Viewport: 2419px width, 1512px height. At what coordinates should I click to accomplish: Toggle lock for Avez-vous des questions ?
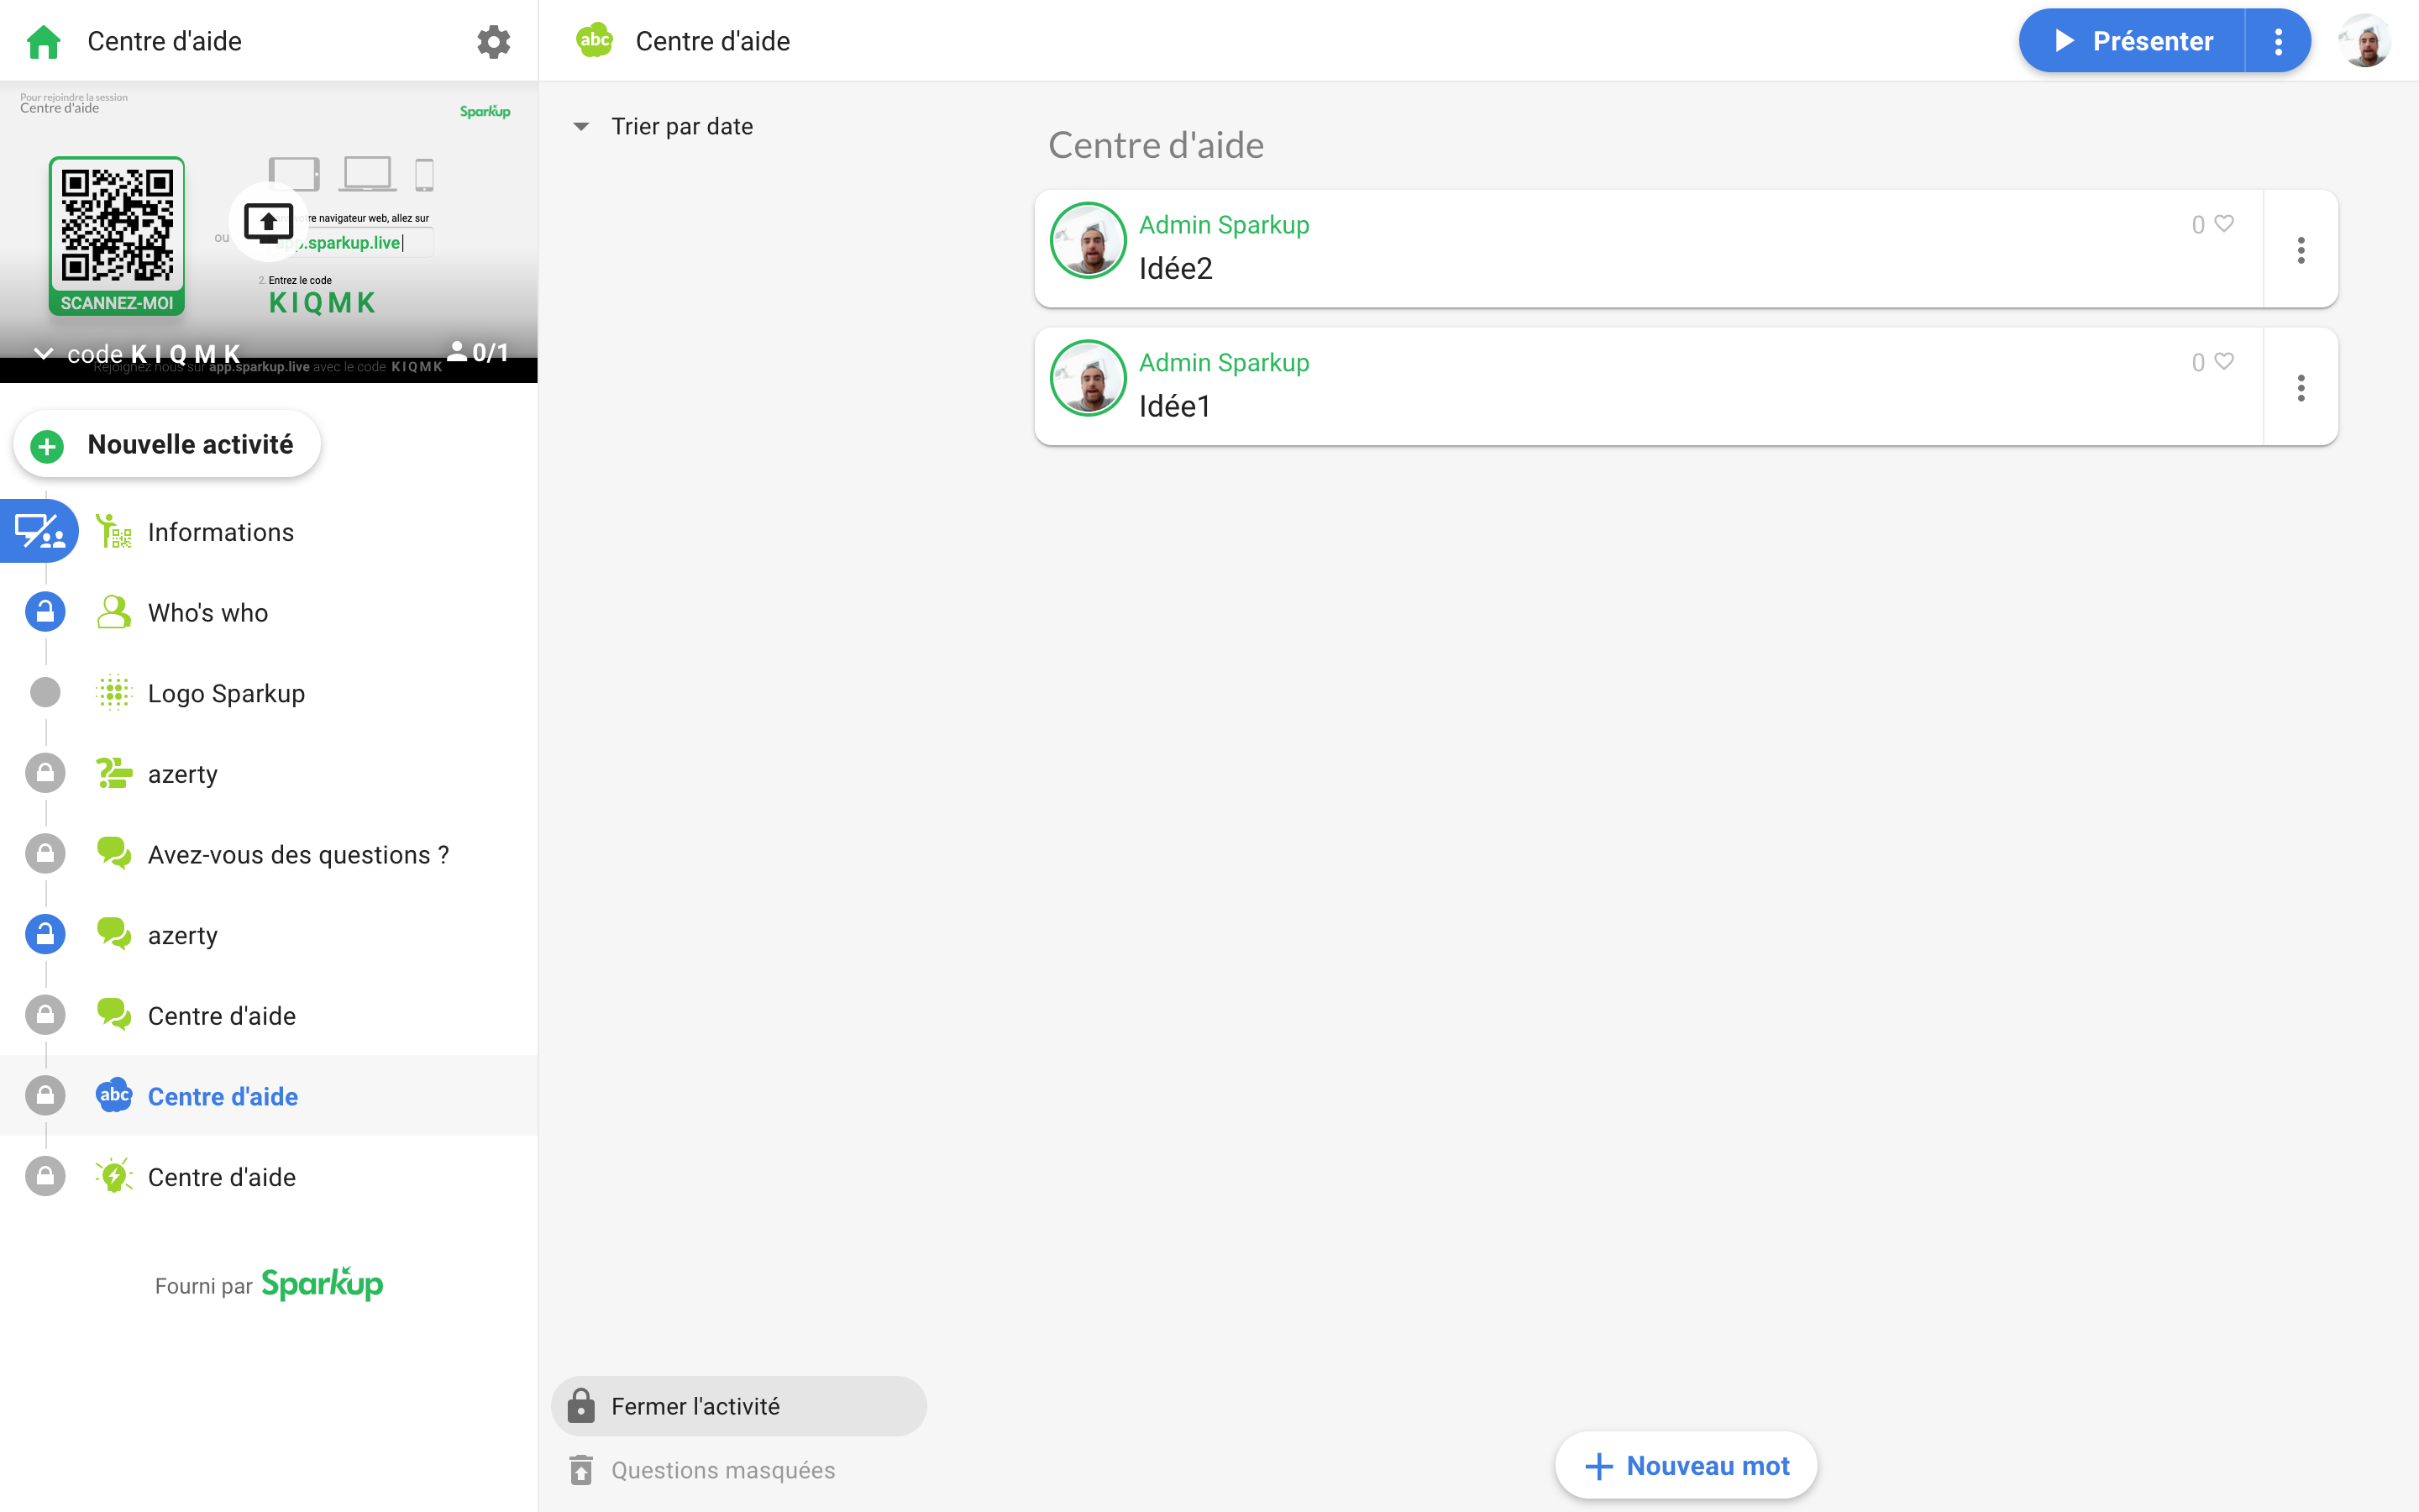(x=45, y=854)
